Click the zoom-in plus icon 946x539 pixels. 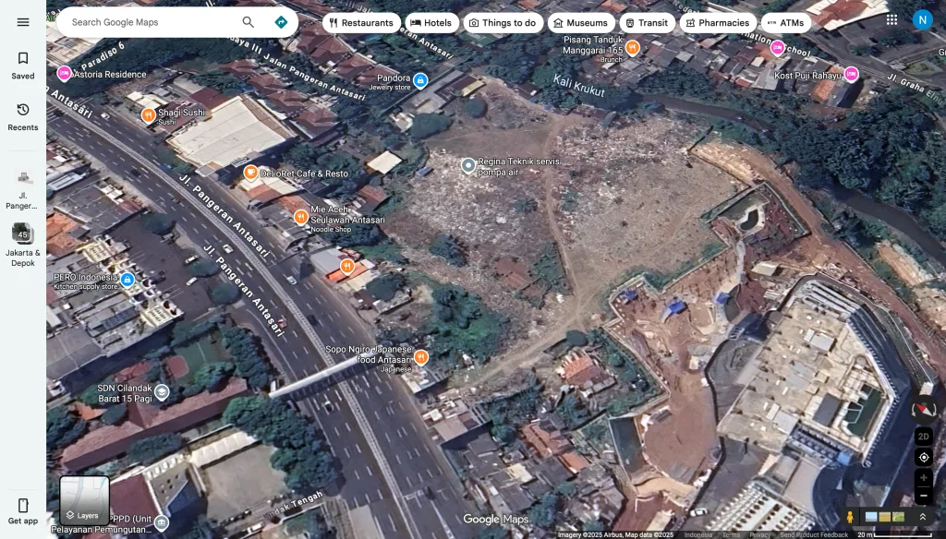[x=923, y=477]
